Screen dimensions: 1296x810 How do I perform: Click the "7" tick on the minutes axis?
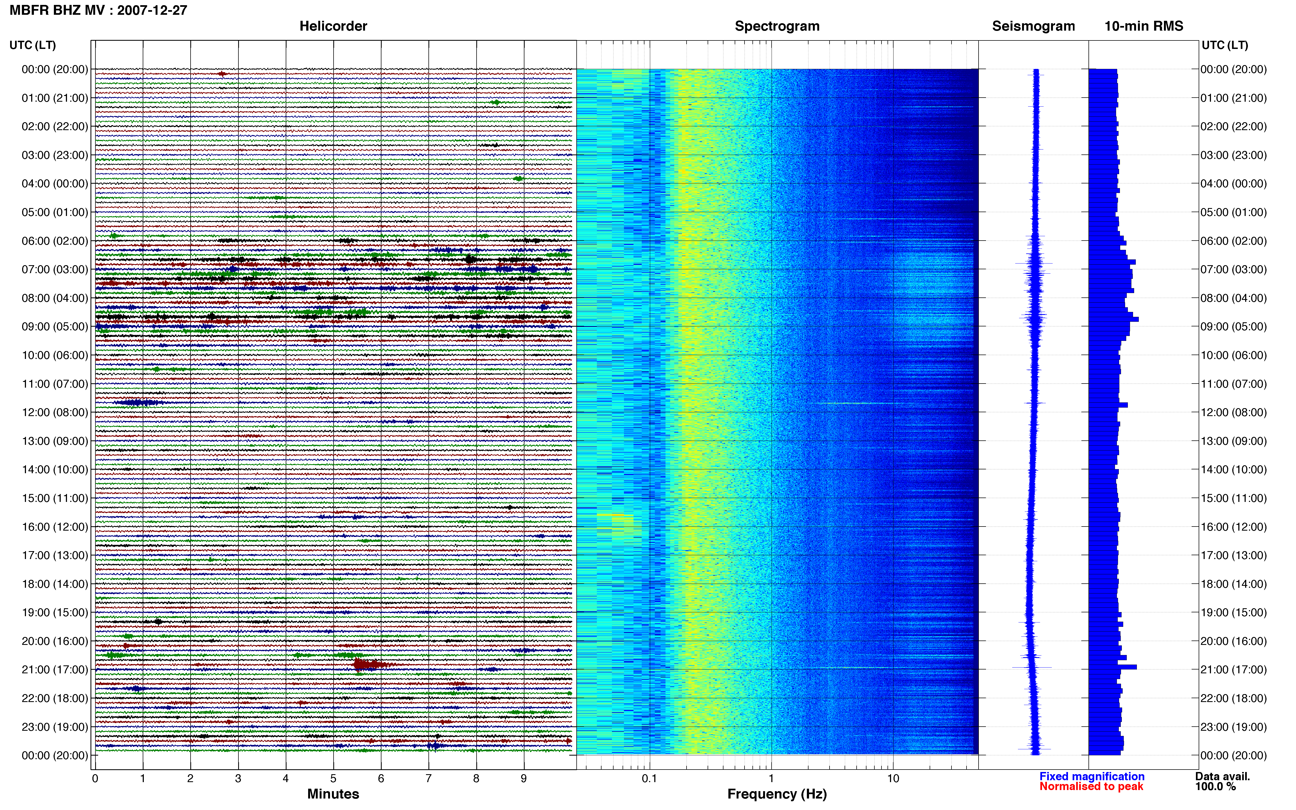[x=429, y=778]
